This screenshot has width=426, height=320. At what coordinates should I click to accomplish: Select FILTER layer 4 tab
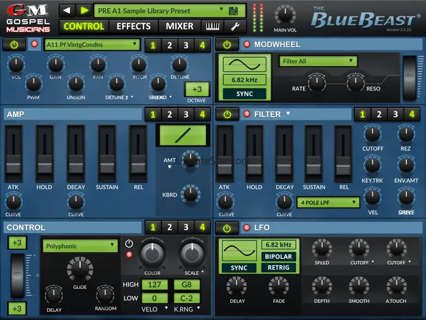(412, 114)
